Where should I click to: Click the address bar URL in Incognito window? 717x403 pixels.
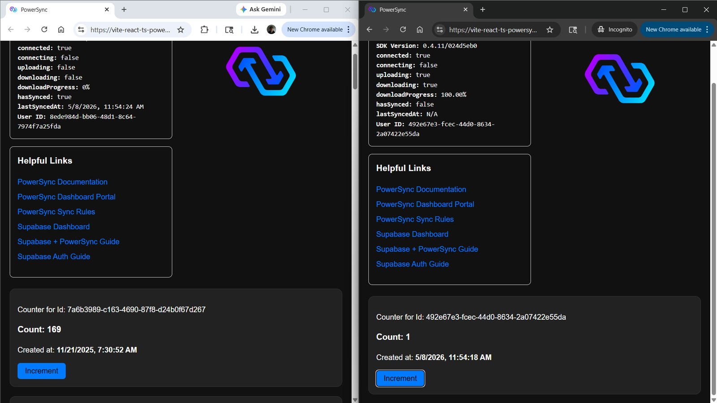tap(493, 30)
